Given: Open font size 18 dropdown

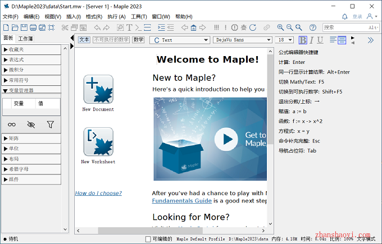Looking at the screenshot, I should [284, 40].
